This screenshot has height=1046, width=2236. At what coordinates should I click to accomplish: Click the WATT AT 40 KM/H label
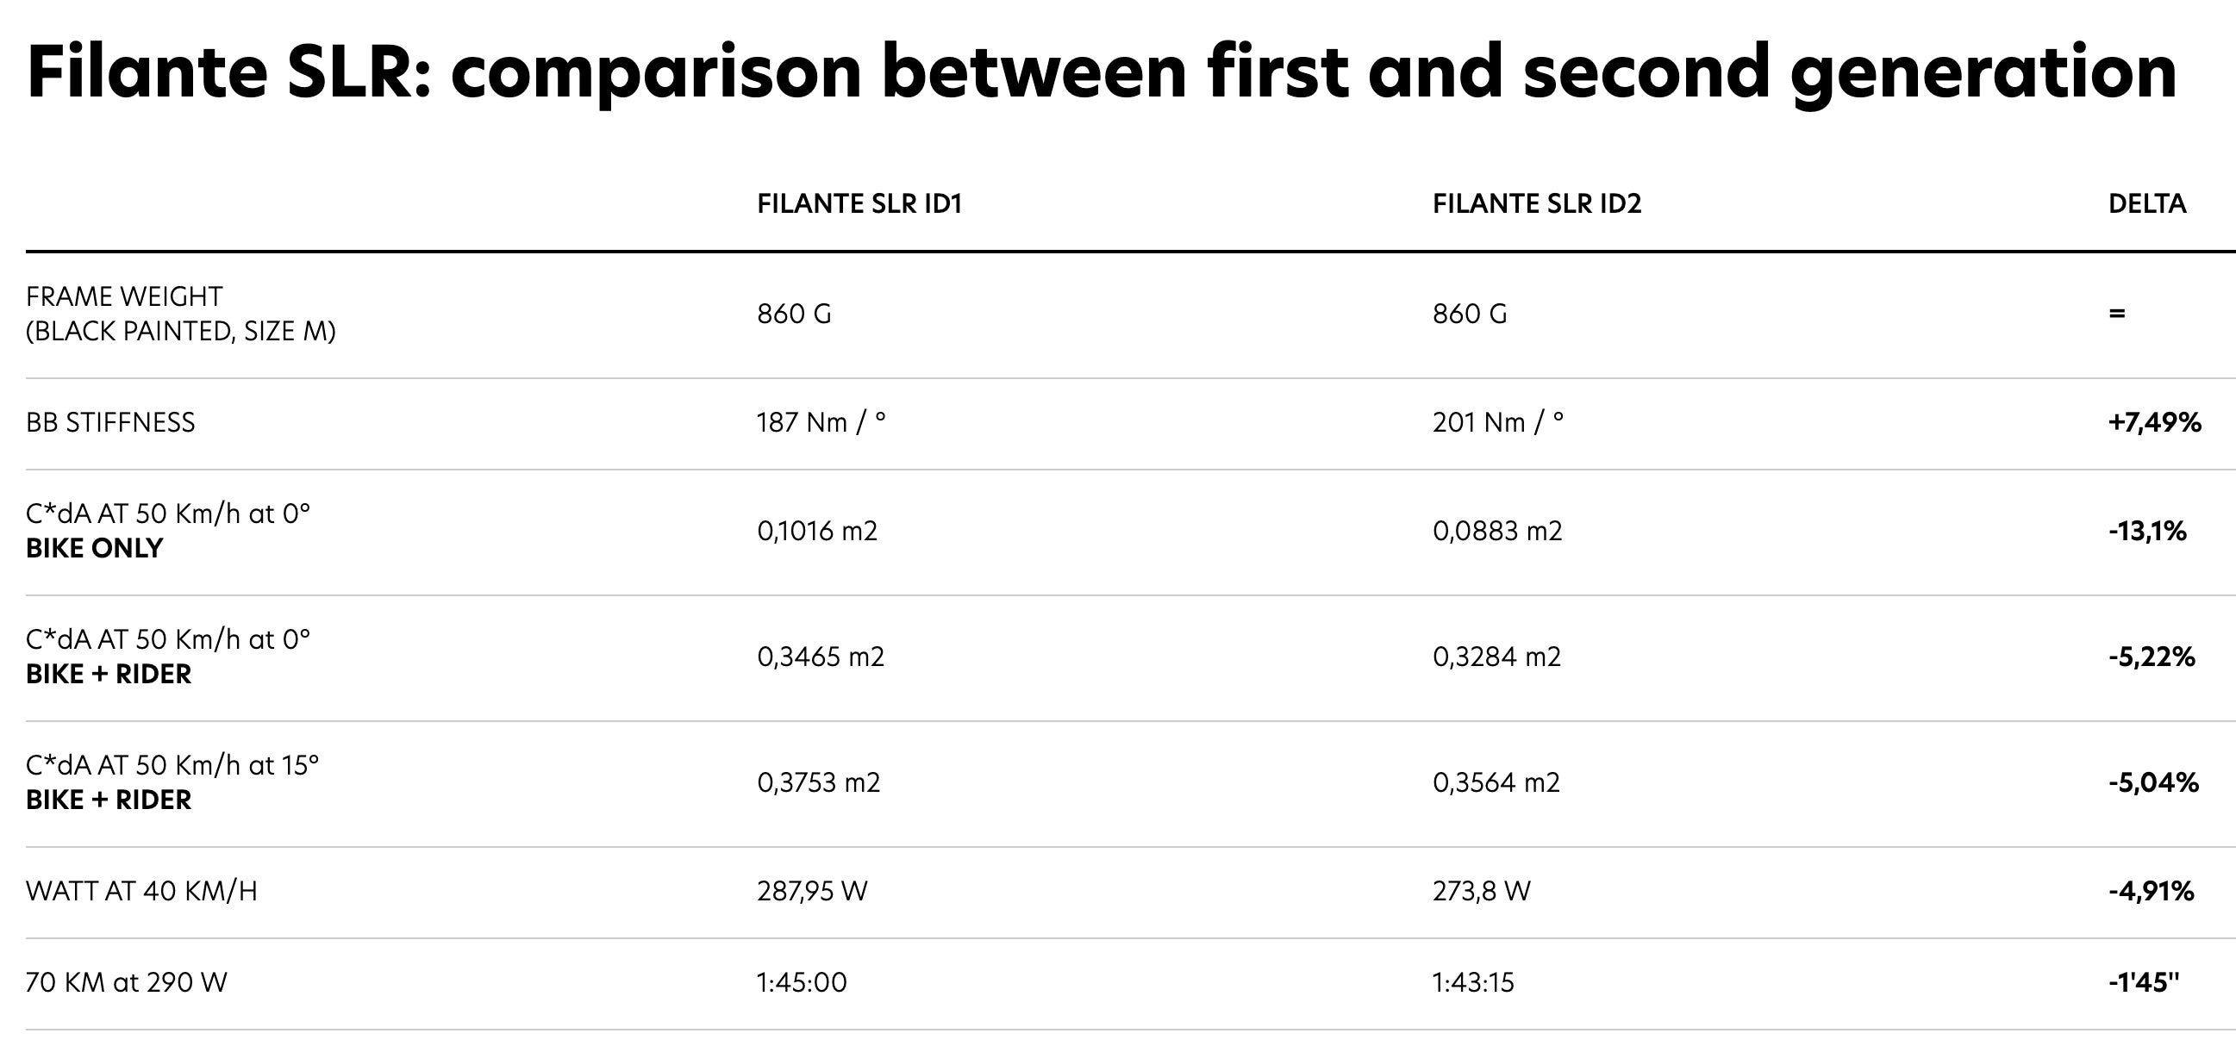click(141, 892)
